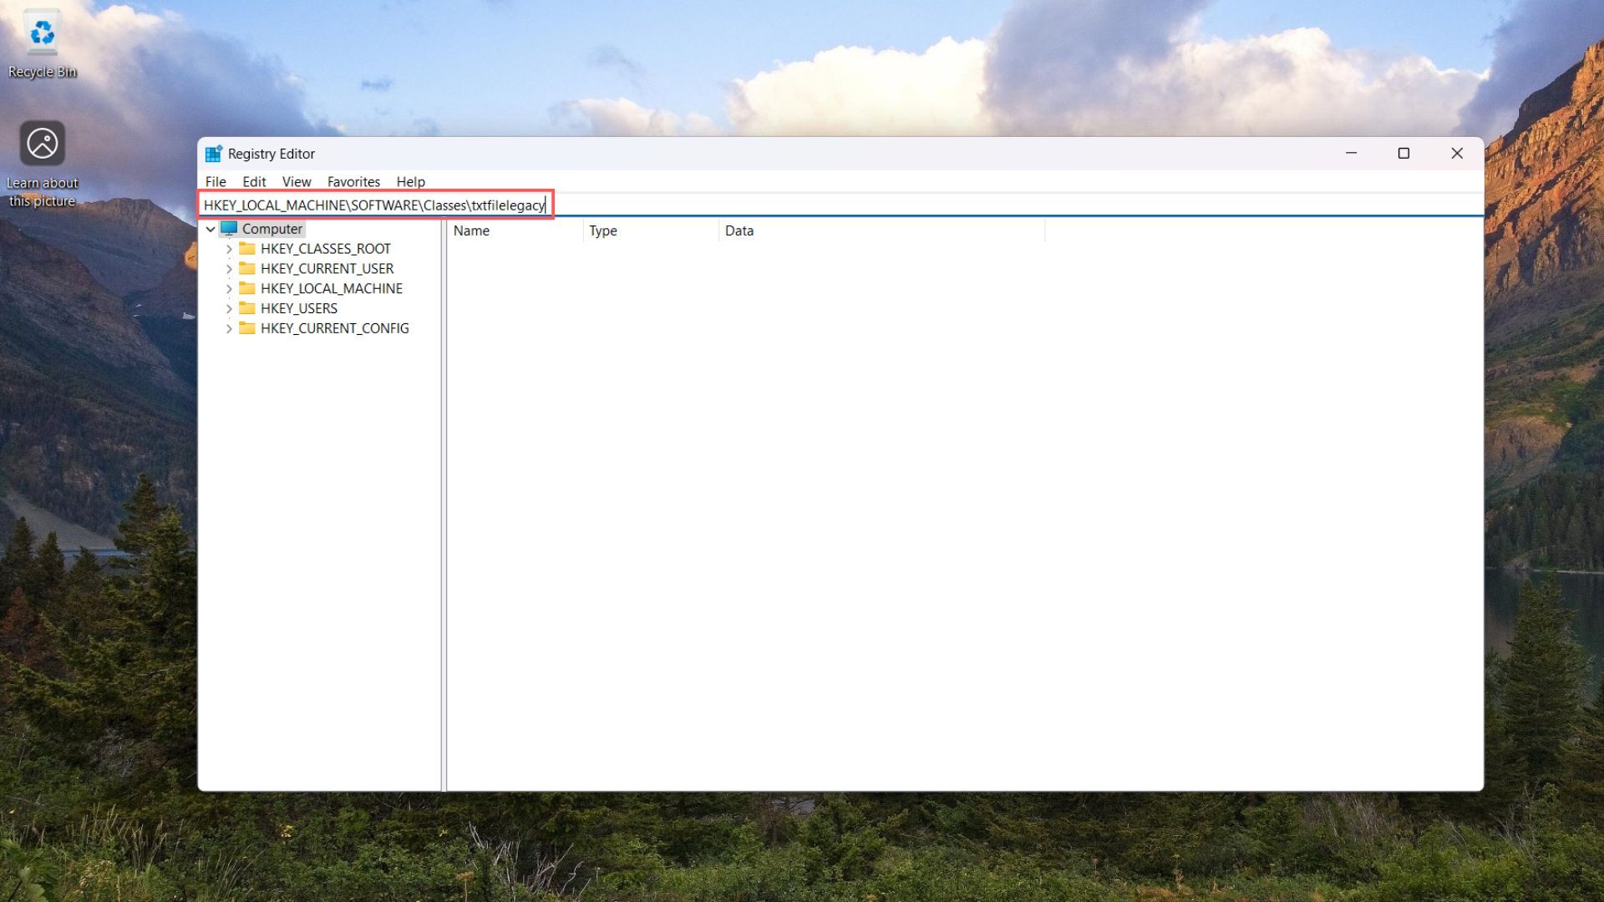This screenshot has width=1604, height=902.
Task: Click the HKEY_CURRENT_CONFIG folder icon
Action: point(247,328)
